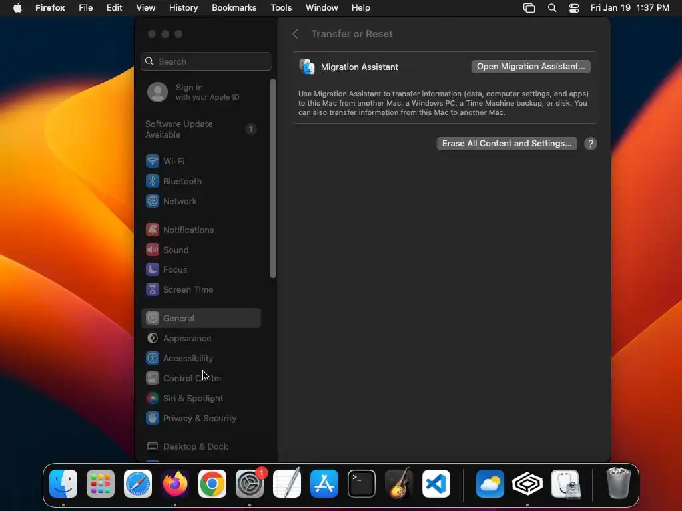Open the History menu
682x511 pixels.
184,8
